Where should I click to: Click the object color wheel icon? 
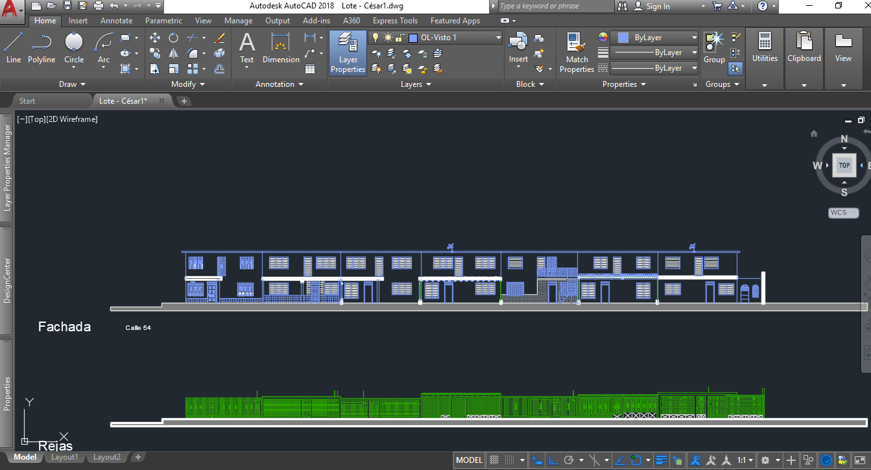point(603,38)
